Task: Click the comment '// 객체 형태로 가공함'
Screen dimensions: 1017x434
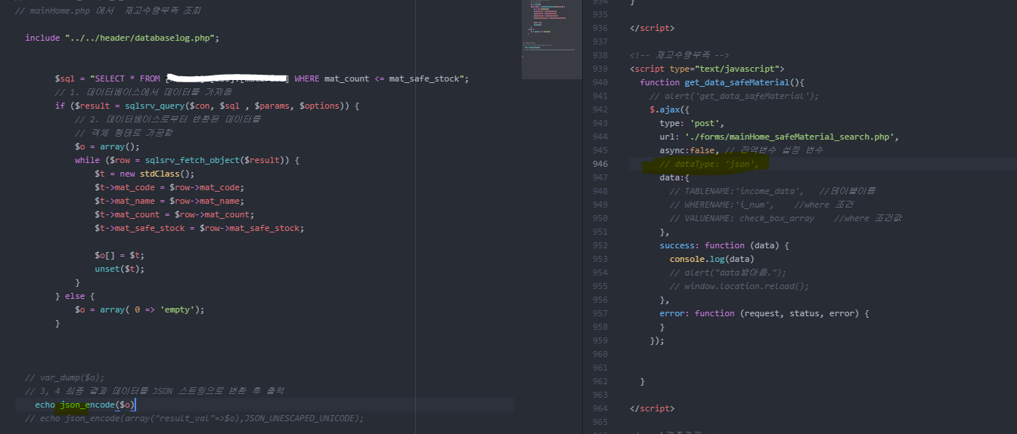Action: [x=124, y=133]
